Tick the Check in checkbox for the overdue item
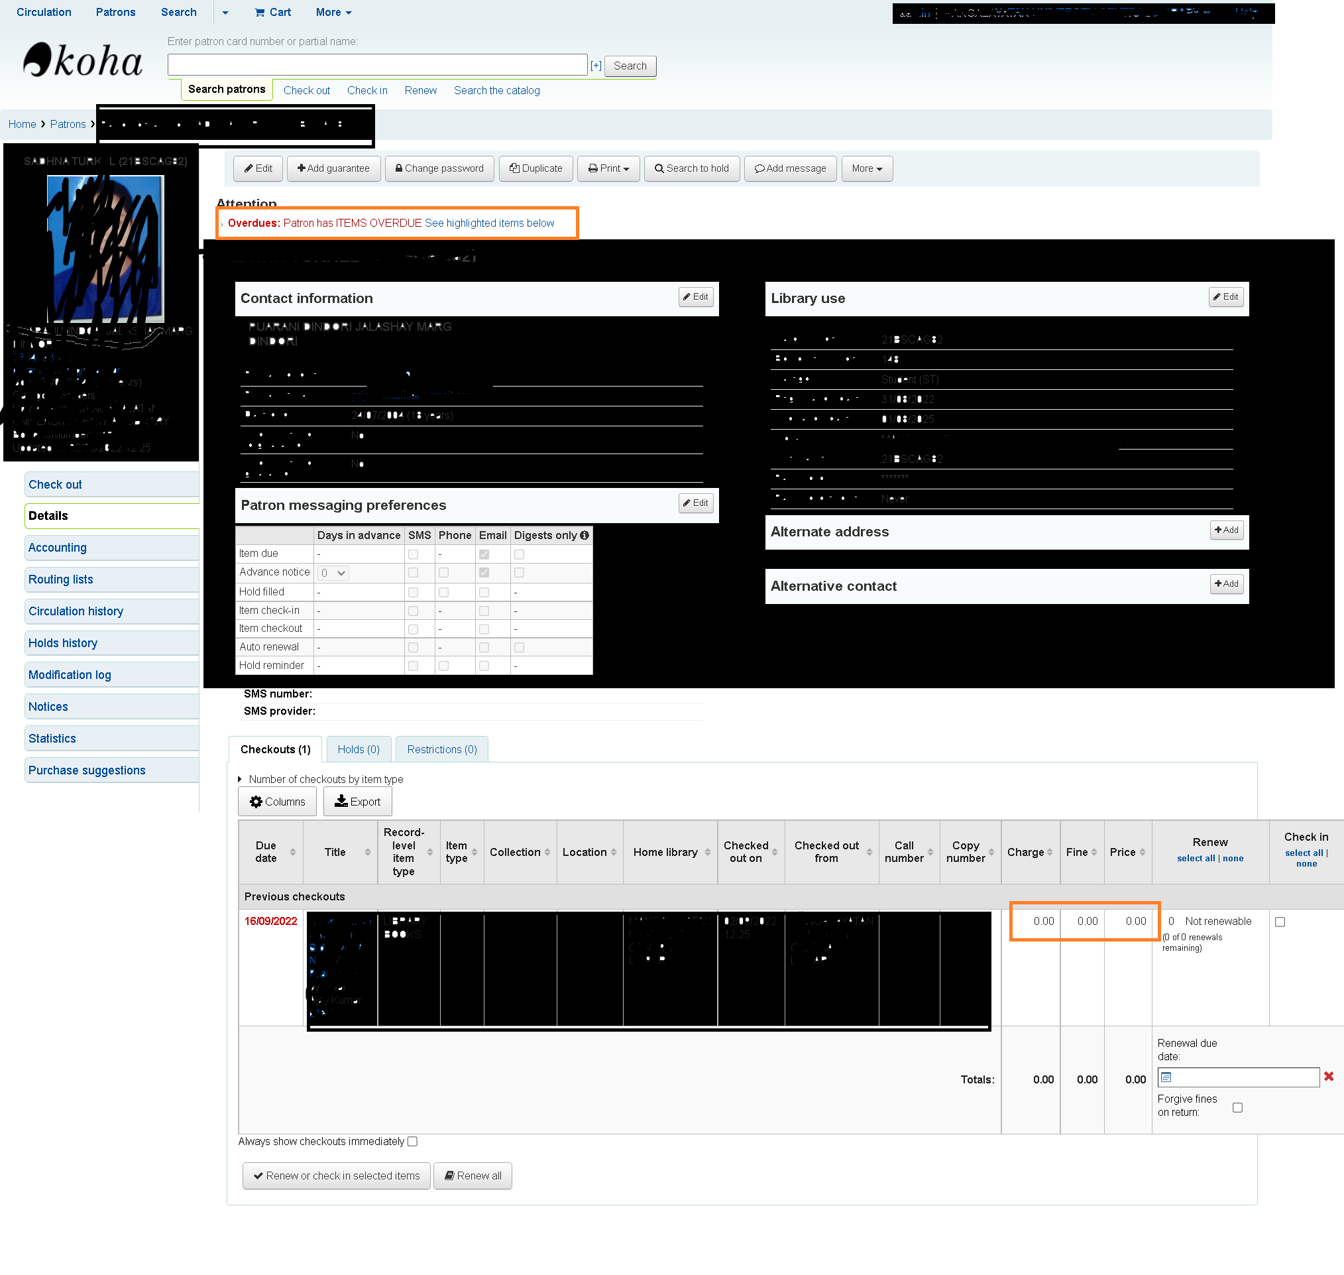 (x=1280, y=922)
